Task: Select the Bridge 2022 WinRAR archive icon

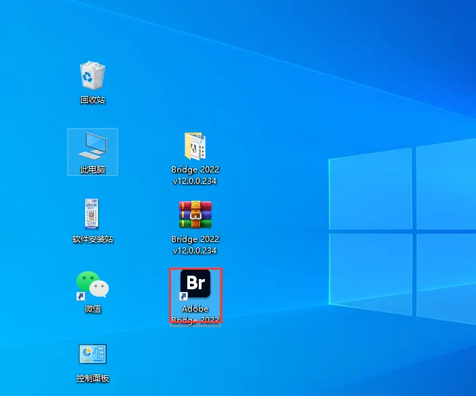Action: [x=195, y=214]
